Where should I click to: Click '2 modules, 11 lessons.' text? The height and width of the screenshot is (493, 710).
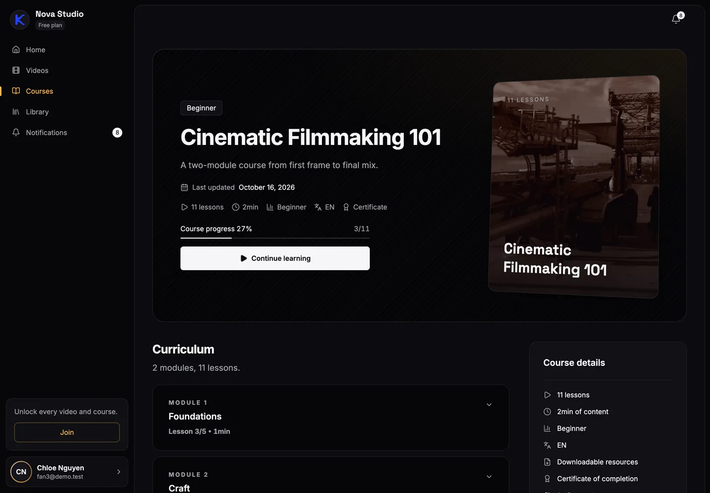(x=196, y=368)
